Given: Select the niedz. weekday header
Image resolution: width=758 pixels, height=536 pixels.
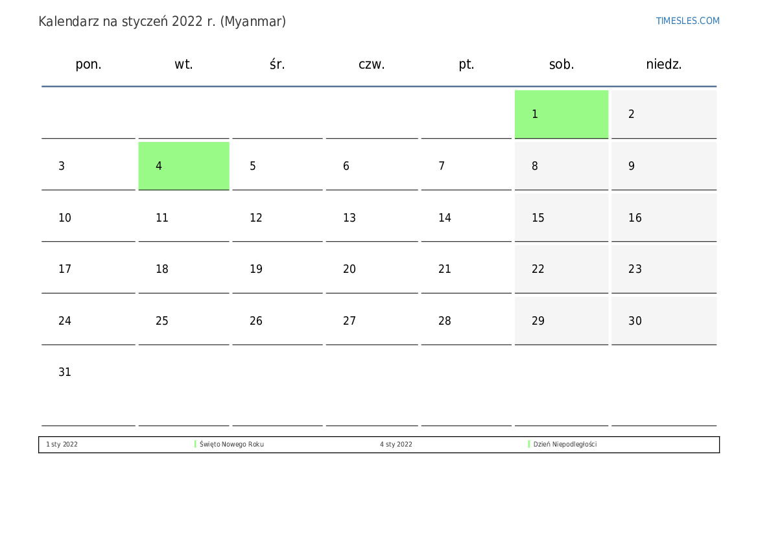Looking at the screenshot, I should [664, 64].
